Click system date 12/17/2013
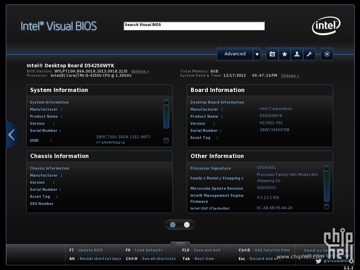The image size is (360, 270). [x=234, y=75]
